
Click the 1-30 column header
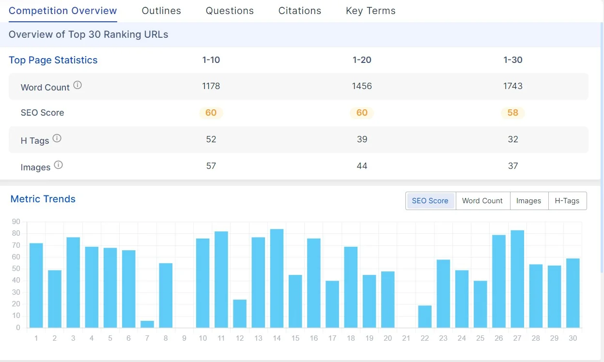tap(512, 60)
